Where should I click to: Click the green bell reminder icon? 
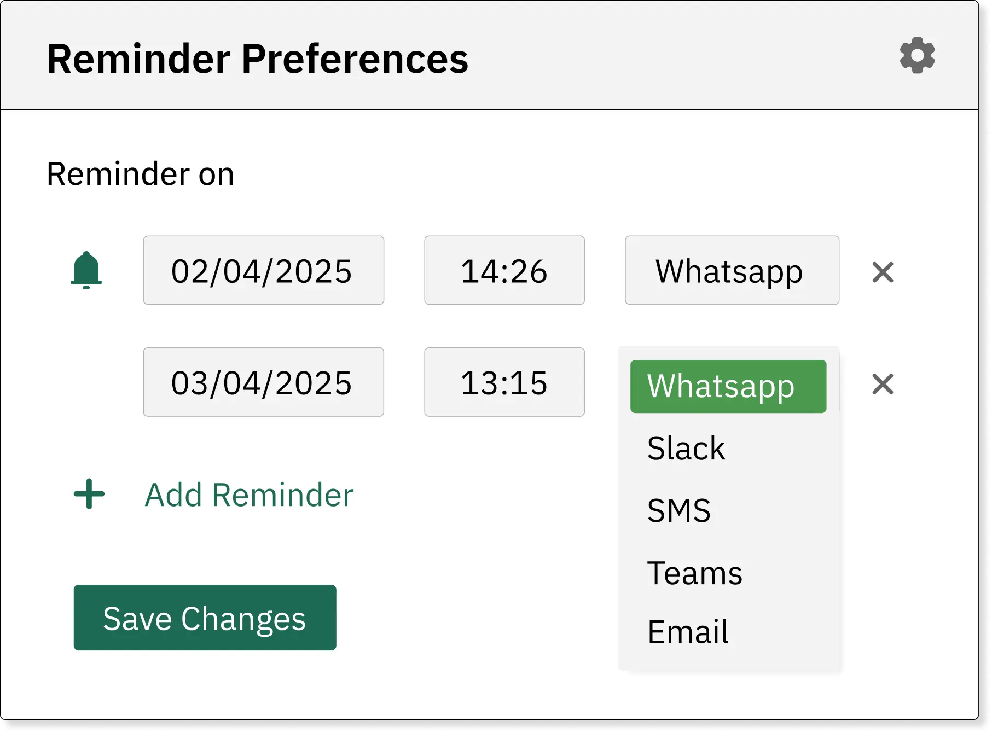pyautogui.click(x=87, y=270)
